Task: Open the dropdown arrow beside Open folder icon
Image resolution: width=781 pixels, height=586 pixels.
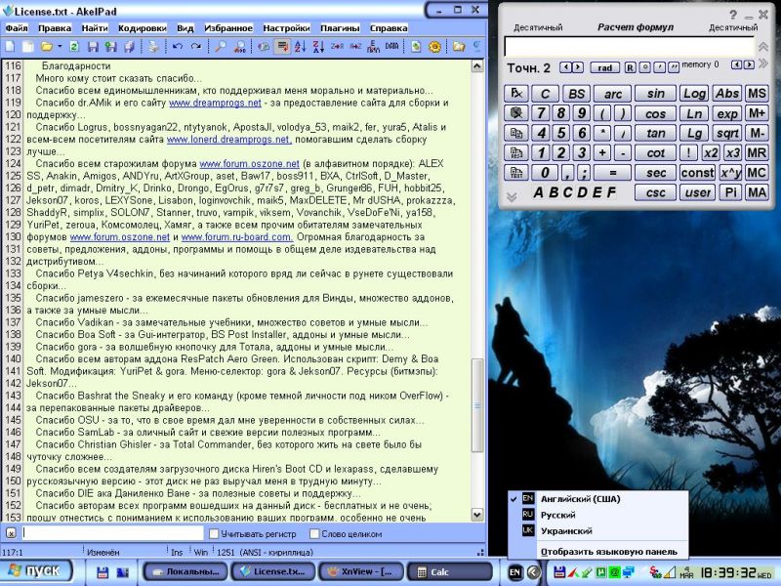Action: click(x=60, y=46)
